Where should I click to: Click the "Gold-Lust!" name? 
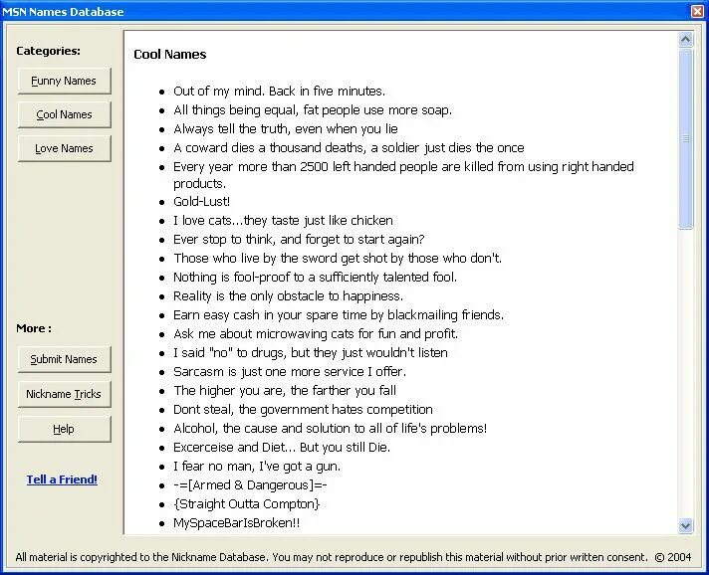202,202
